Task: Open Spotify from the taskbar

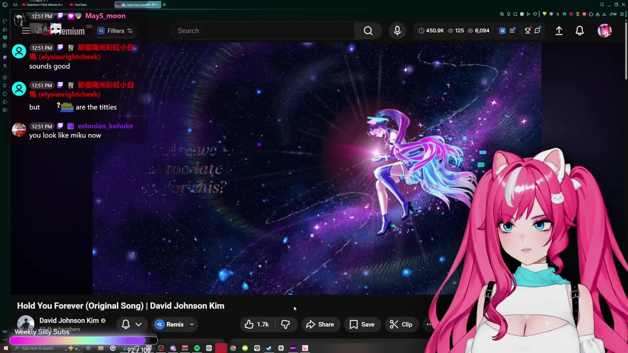Action: coord(197,348)
